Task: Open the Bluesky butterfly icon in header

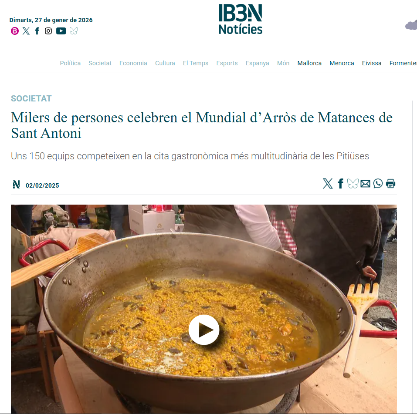Action: (x=74, y=31)
